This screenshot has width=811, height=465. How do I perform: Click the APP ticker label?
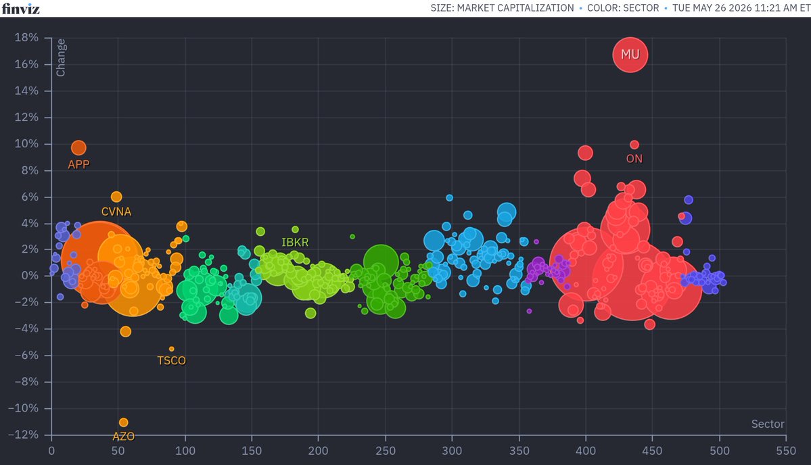click(x=78, y=164)
